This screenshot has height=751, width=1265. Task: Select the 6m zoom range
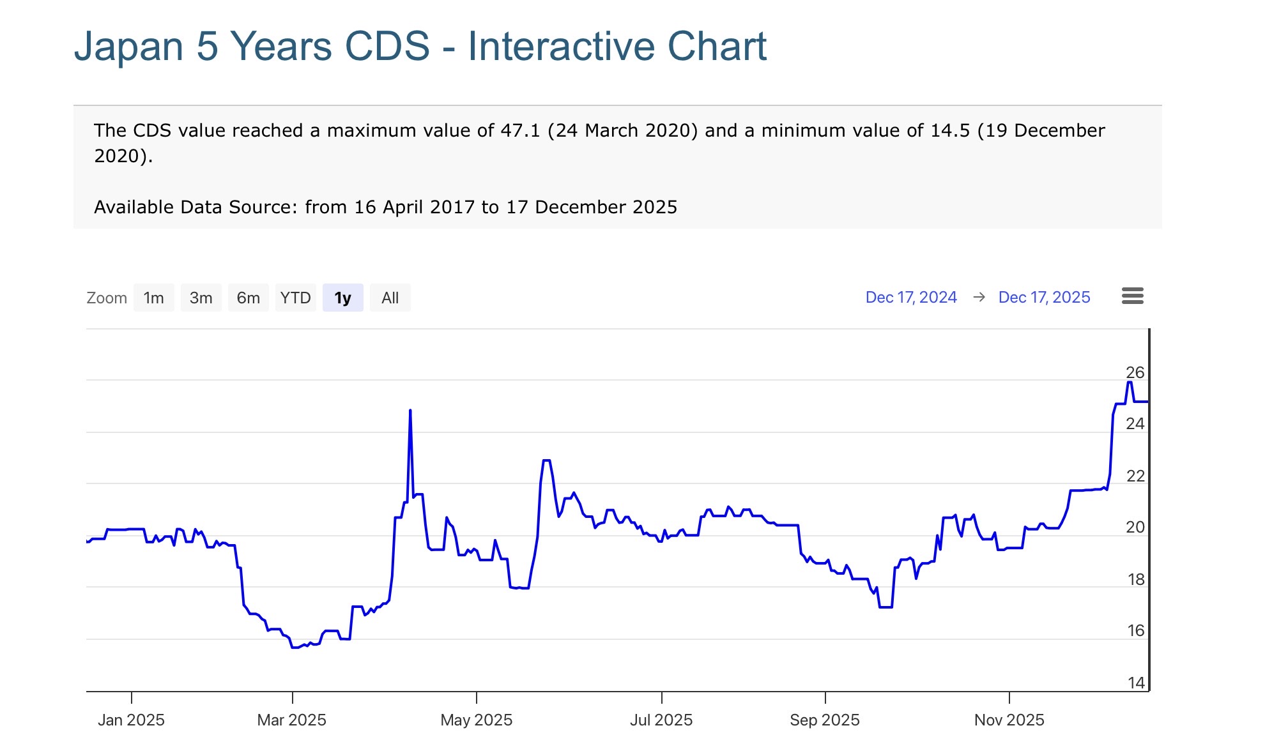(x=248, y=298)
